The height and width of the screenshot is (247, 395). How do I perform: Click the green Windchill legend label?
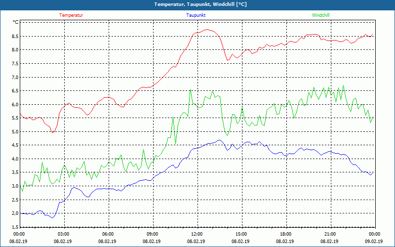click(320, 15)
